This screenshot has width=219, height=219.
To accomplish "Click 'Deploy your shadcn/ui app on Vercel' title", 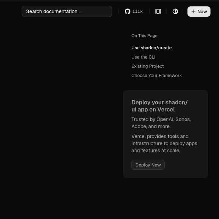I will (x=159, y=106).
